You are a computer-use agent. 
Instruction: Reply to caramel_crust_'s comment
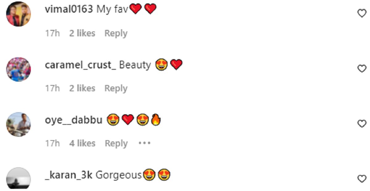click(116, 88)
